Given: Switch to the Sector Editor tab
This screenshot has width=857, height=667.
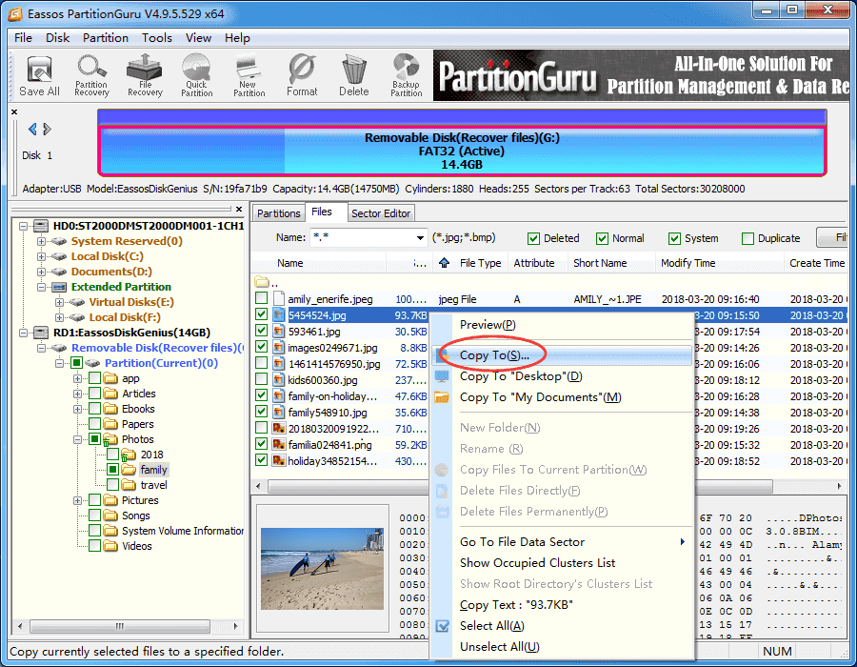Looking at the screenshot, I should [x=381, y=213].
